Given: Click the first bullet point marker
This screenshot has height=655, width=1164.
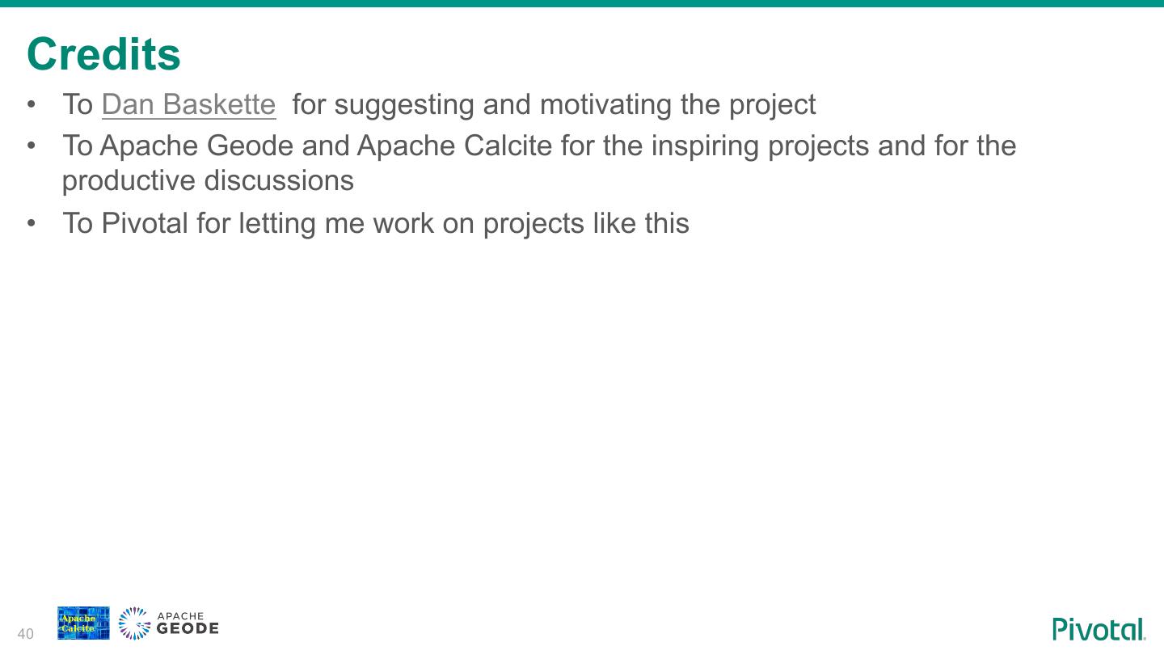Looking at the screenshot, I should click(x=32, y=105).
